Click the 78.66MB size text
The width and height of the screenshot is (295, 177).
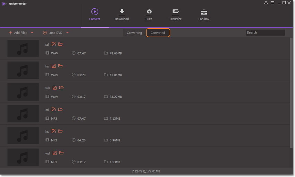[116, 54]
